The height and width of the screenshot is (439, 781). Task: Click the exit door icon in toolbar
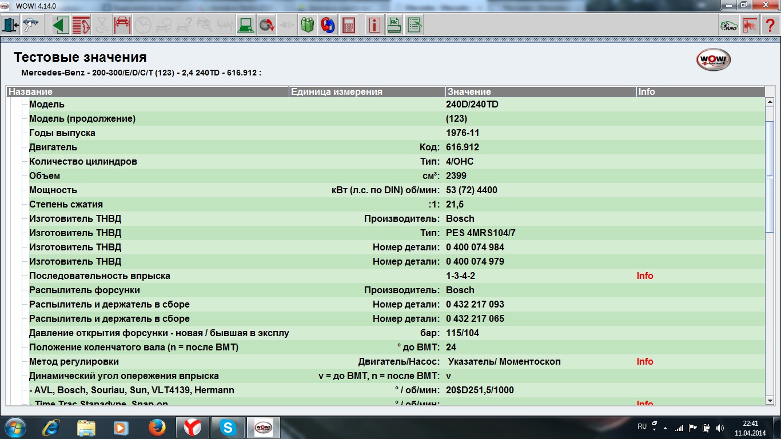[x=11, y=25]
